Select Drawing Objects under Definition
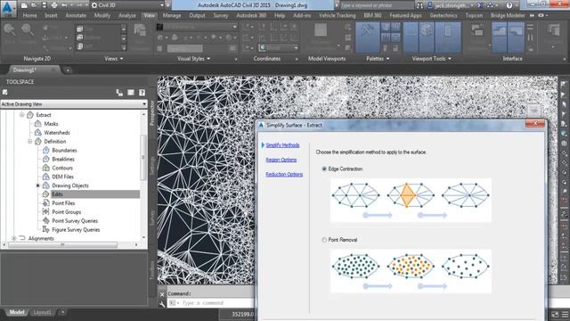 click(x=70, y=185)
